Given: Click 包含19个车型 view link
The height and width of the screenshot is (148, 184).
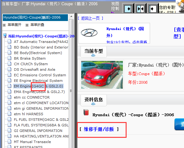Looking at the screenshot, I should (127, 42).
